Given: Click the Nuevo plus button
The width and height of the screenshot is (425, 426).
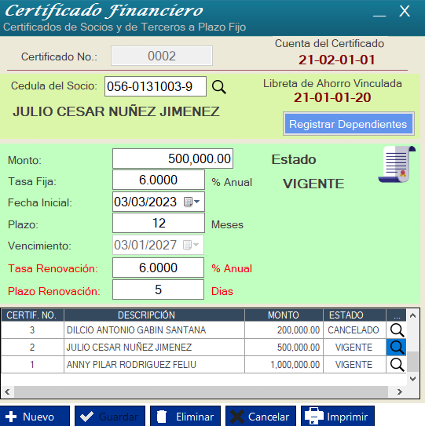Looking at the screenshot, I should 35,417.
